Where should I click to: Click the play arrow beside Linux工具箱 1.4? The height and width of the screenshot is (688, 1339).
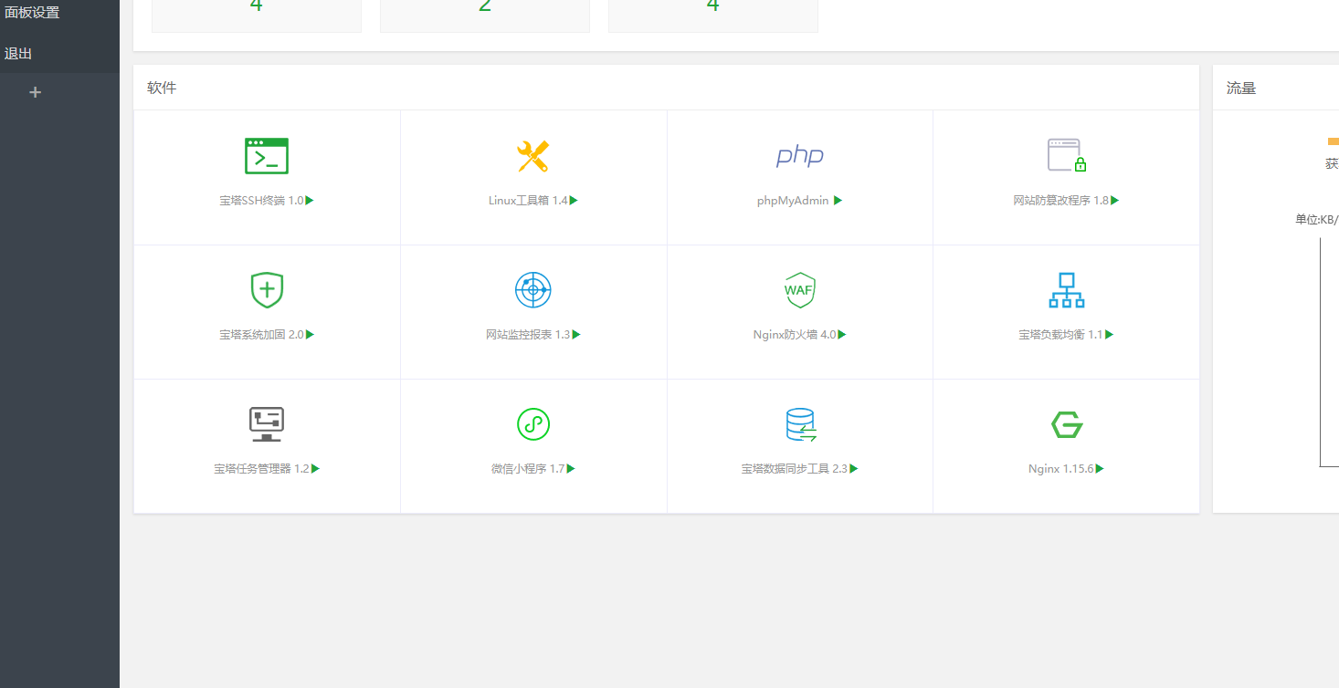pos(574,201)
